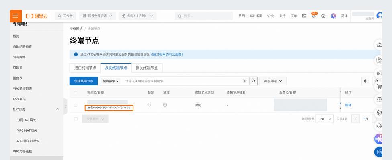Open customer support headset icon
The width and height of the screenshot is (392, 160).
click(379, 126)
